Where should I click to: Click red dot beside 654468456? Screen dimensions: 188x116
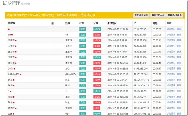pyautogui.click(x=20, y=75)
